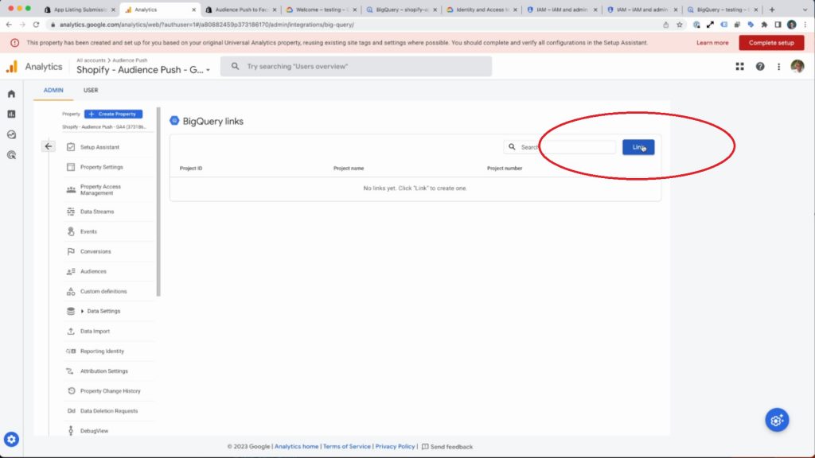Viewport: 815px width, 458px height.
Task: Click the Analytics logo
Action: pos(11,67)
